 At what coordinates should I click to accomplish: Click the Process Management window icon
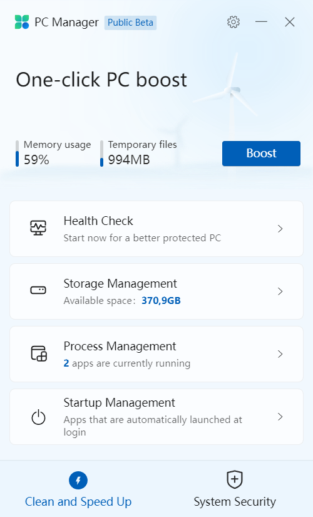click(39, 353)
